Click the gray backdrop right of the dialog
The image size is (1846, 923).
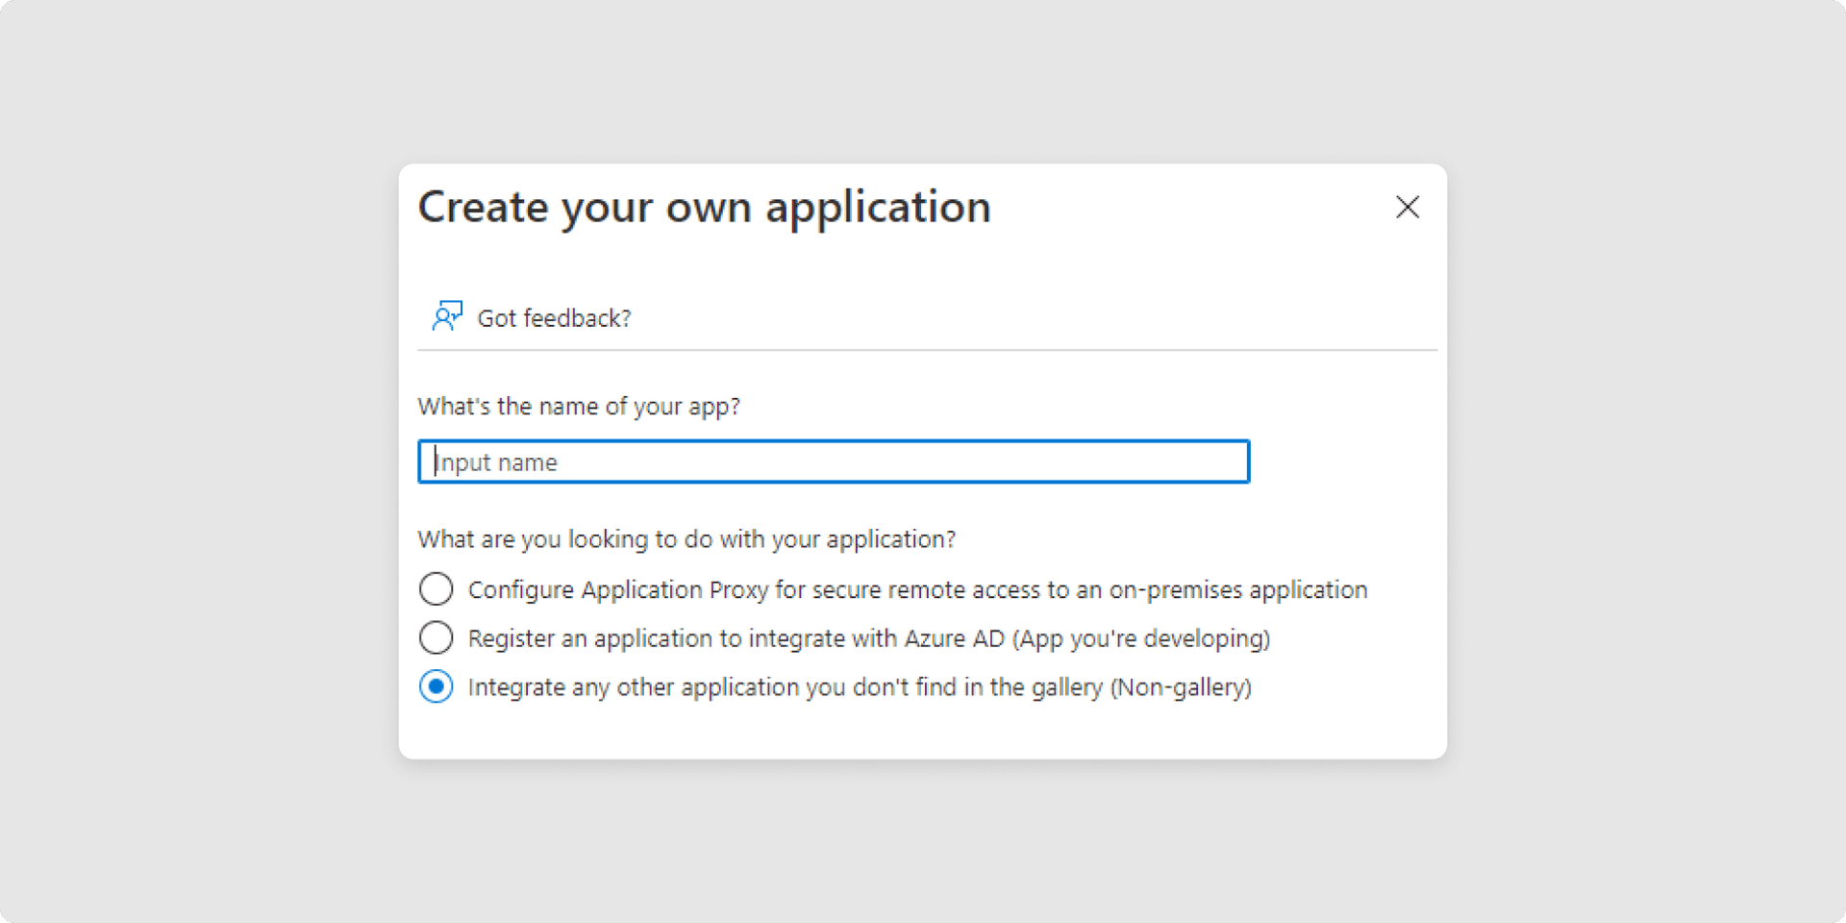1644,461
